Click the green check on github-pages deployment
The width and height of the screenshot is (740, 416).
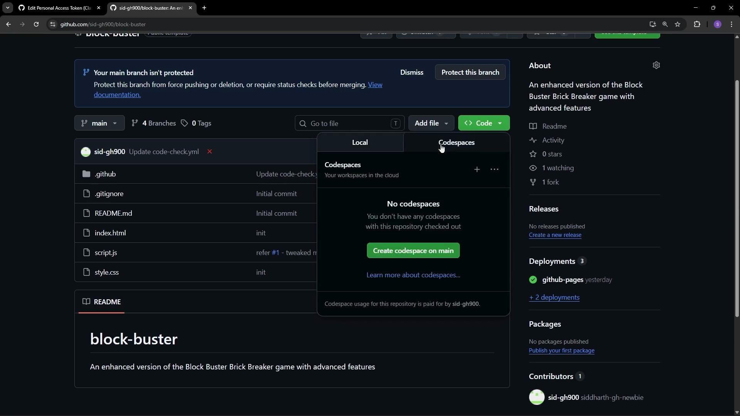pyautogui.click(x=533, y=280)
